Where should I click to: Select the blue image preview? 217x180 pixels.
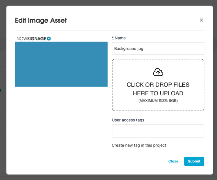click(61, 64)
